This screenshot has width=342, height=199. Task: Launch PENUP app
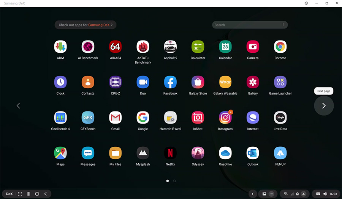(280, 153)
